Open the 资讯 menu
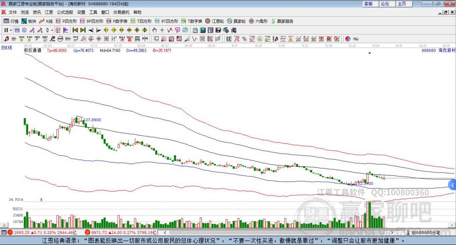 (37, 12)
